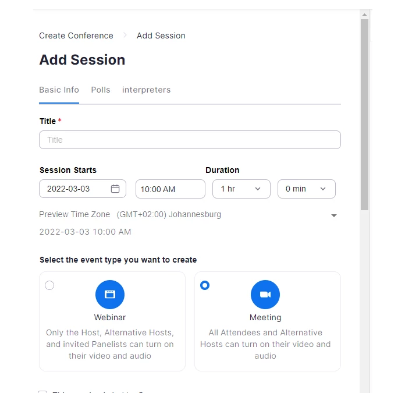Switch to the interpreters tab
The height and width of the screenshot is (393, 405).
[146, 90]
